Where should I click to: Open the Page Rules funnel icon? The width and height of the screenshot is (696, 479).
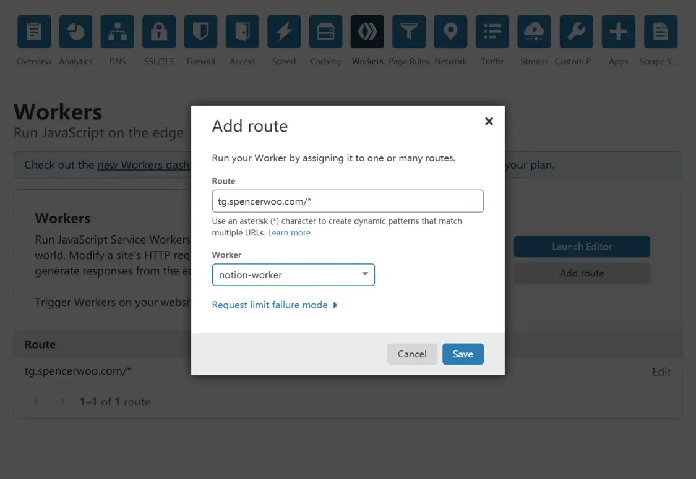(410, 32)
